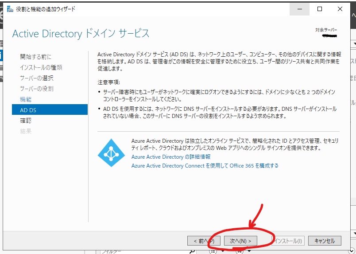
Task: Open the Azure Active Directory の詳細情報 link
Action: click(x=171, y=157)
